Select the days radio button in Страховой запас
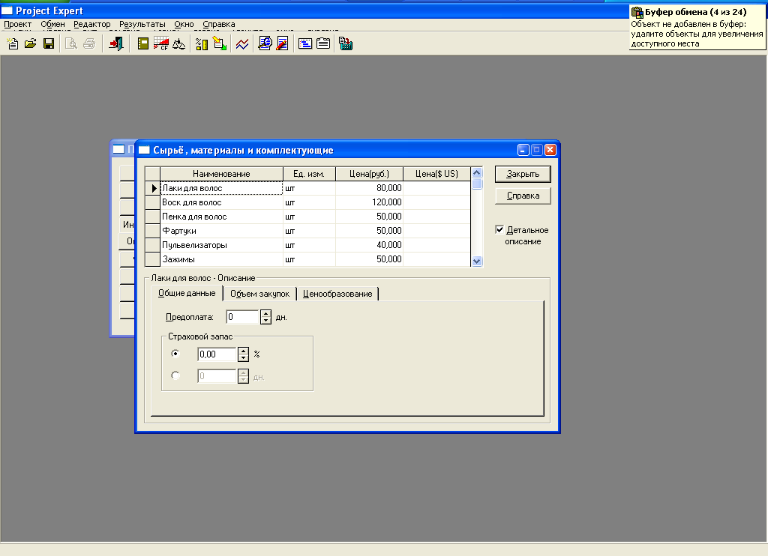This screenshot has width=768, height=556. coord(176,376)
